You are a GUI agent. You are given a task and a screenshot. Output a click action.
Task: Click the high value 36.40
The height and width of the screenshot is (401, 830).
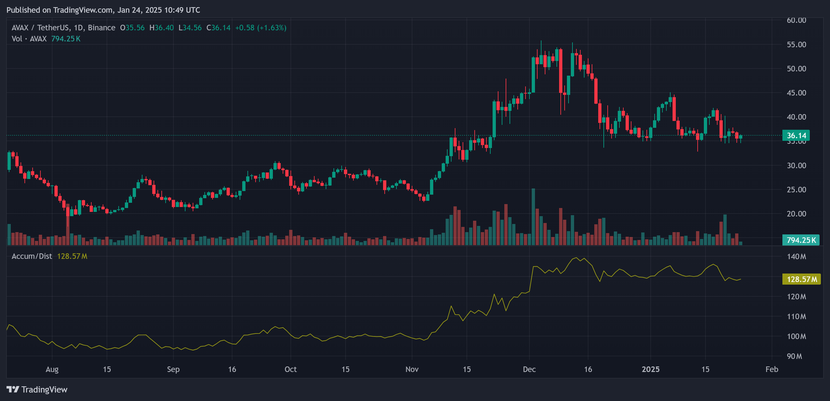click(x=164, y=28)
